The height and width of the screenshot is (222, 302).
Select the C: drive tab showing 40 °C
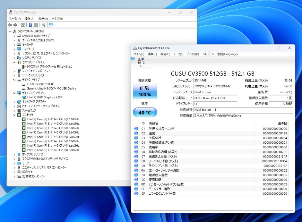(x=141, y=63)
